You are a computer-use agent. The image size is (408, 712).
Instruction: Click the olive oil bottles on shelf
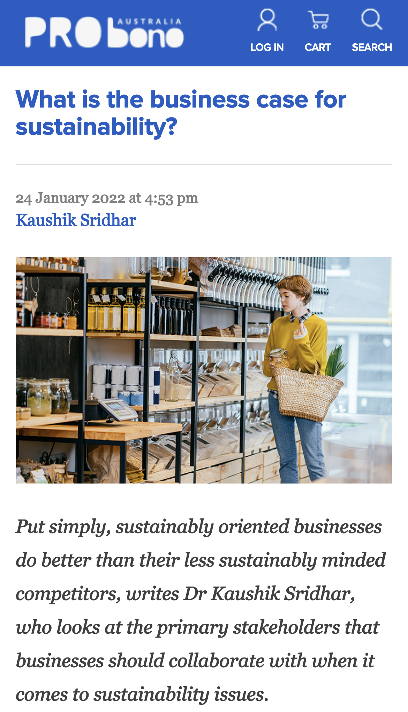click(x=116, y=309)
